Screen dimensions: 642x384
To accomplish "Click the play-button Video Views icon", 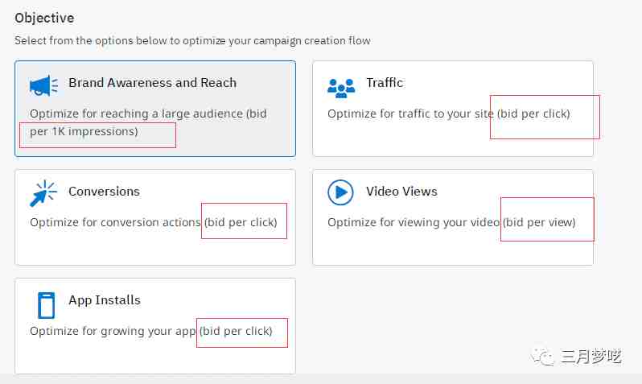I will [340, 192].
